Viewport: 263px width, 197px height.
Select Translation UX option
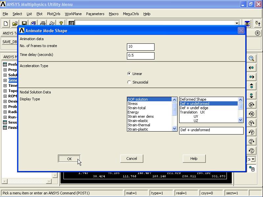(209, 112)
